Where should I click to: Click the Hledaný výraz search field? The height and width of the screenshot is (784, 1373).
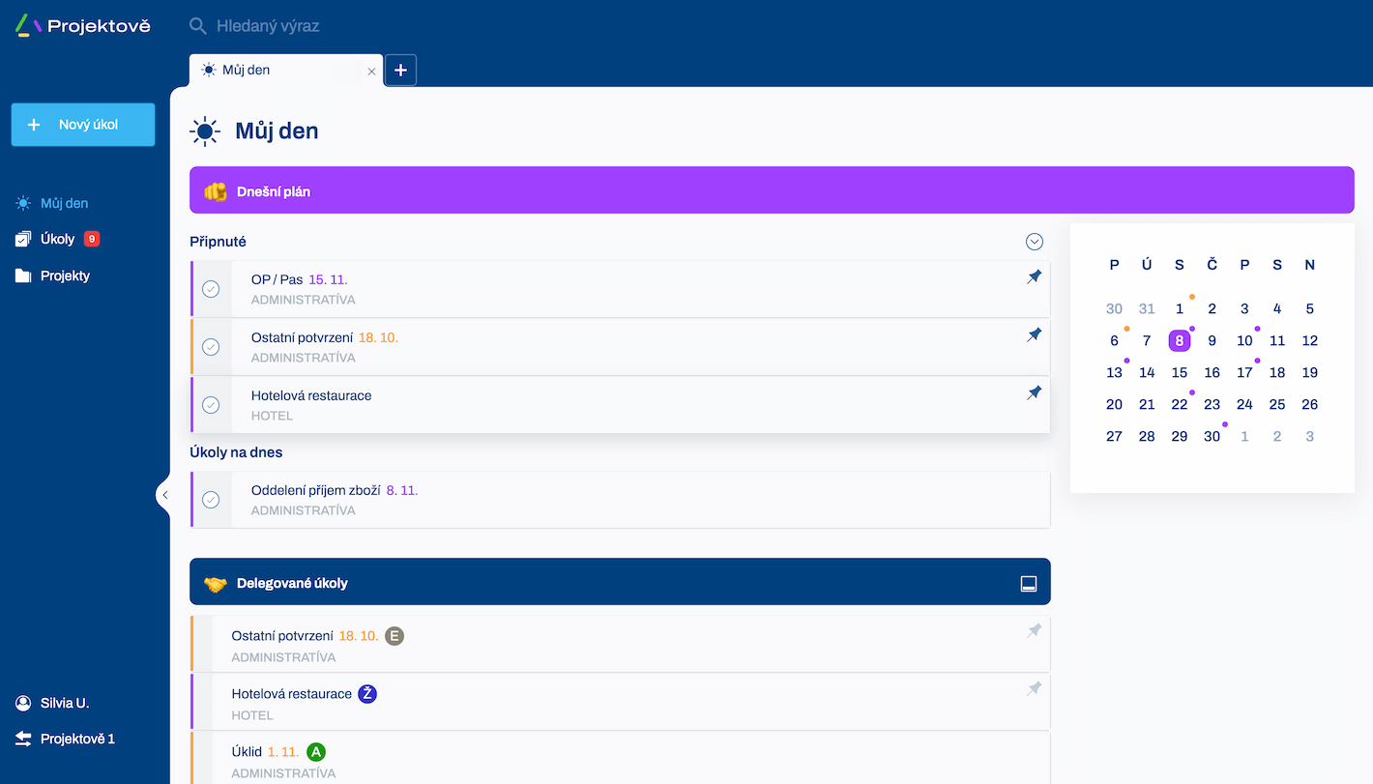268,26
